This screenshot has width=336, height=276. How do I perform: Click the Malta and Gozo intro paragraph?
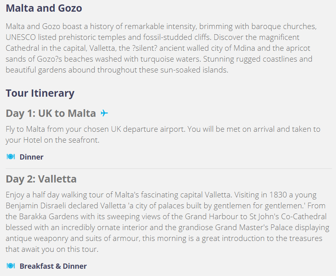coord(161,48)
